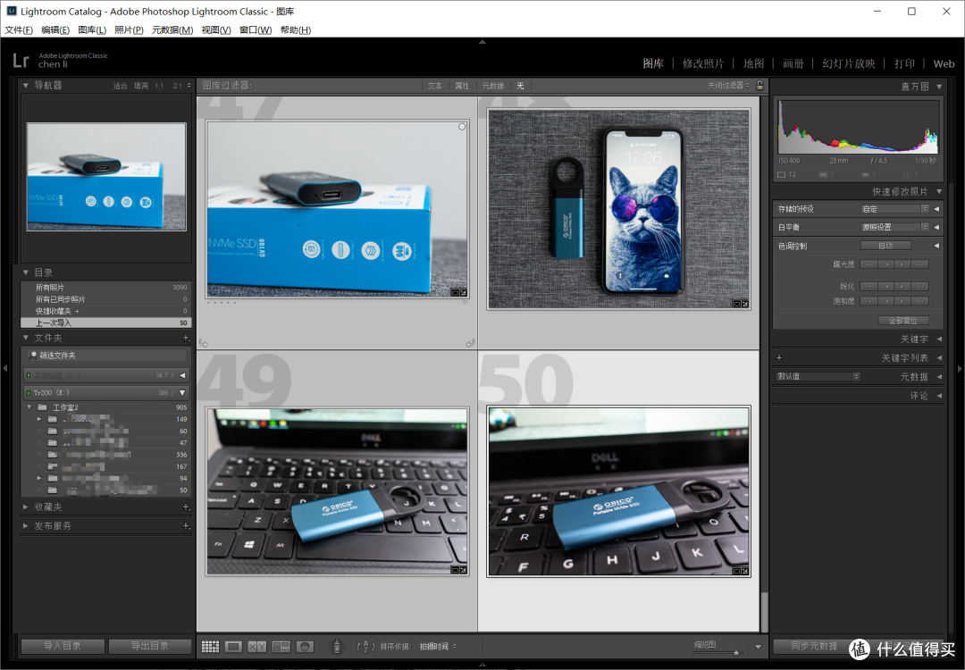Open 默认值 metadata preset dropdown
Viewport: 965px width, 670px height.
[818, 376]
